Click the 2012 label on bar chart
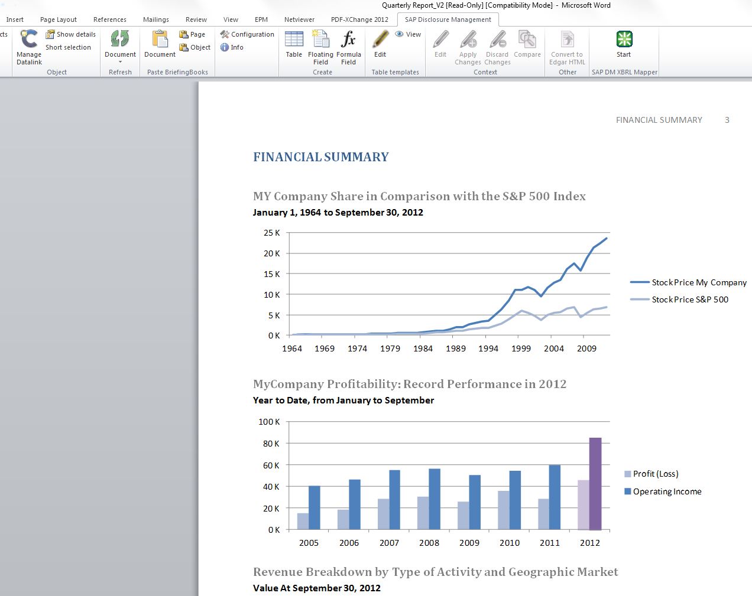This screenshot has height=596, width=752. click(x=589, y=543)
